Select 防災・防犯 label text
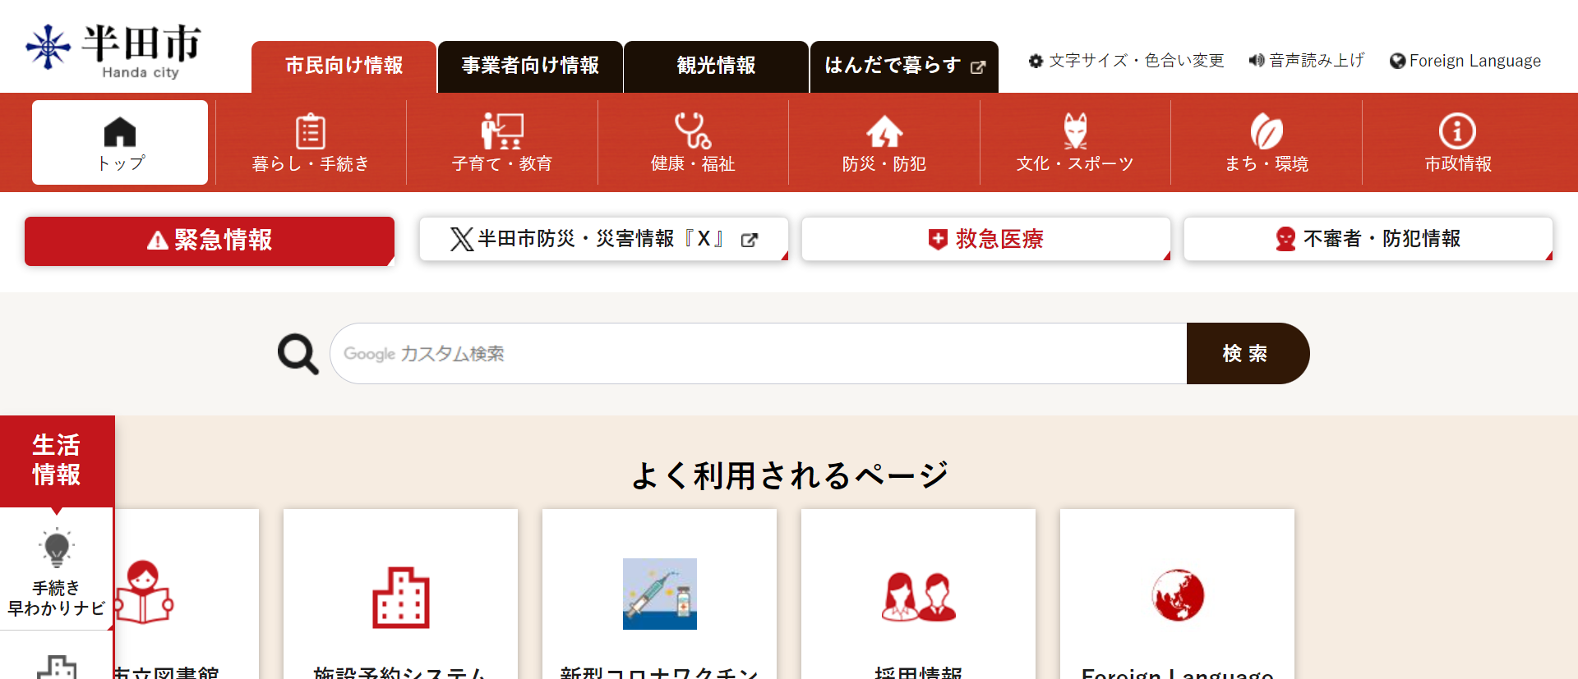Screen dimensions: 1578x679 884,163
